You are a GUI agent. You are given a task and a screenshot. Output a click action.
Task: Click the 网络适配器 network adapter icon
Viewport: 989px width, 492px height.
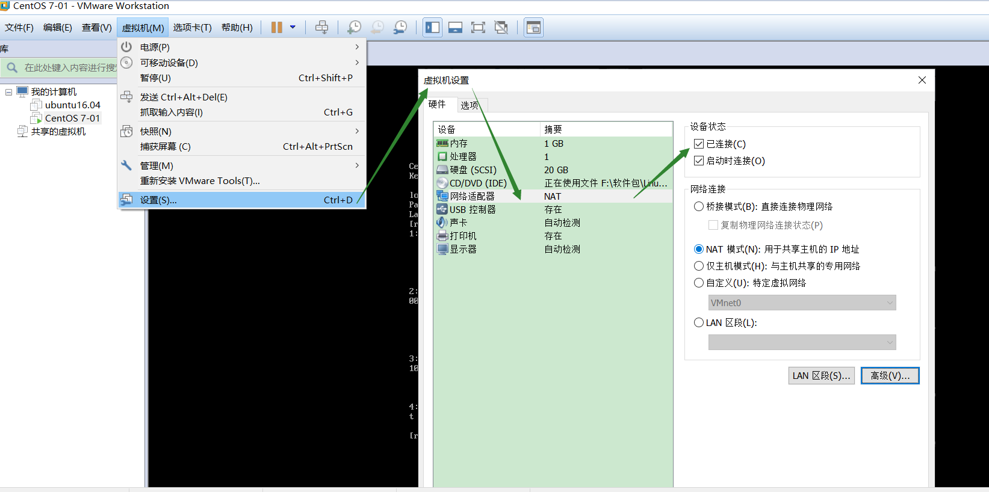[442, 196]
